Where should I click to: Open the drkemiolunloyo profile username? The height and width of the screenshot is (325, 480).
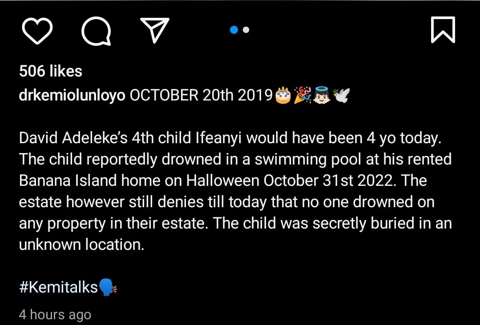(x=72, y=96)
